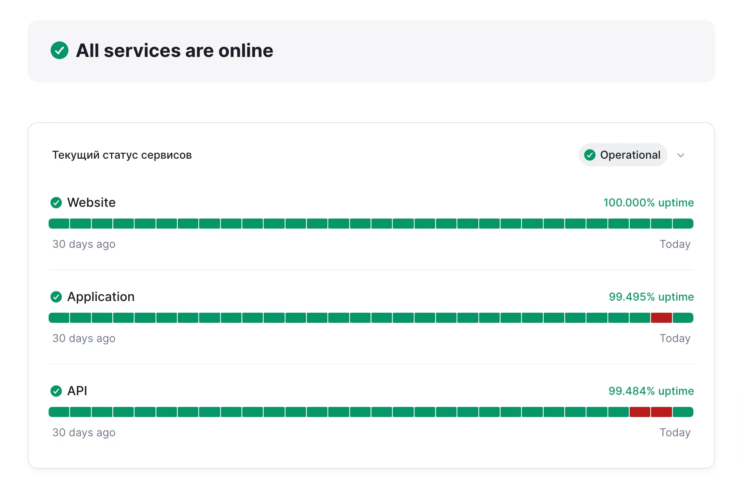Expand the services group chevron
742x489 pixels.
pyautogui.click(x=681, y=155)
